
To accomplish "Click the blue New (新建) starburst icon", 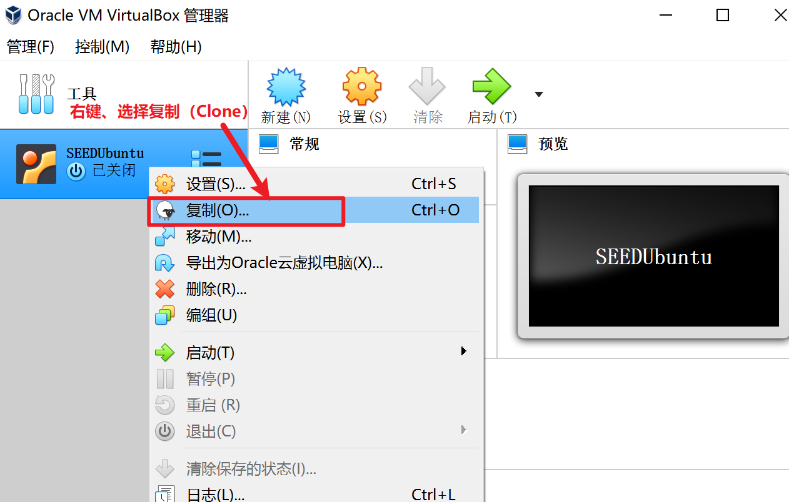I will [x=286, y=86].
